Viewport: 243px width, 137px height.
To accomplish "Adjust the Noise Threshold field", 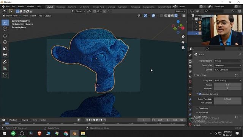I will point(227,99).
